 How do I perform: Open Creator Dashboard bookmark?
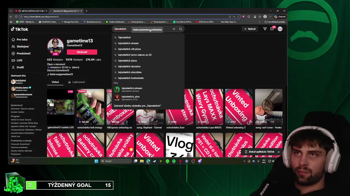coord(115,22)
